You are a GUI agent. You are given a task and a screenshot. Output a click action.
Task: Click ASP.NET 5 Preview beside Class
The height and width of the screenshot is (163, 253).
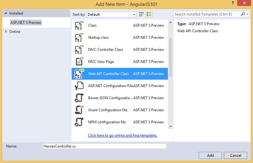(148, 25)
